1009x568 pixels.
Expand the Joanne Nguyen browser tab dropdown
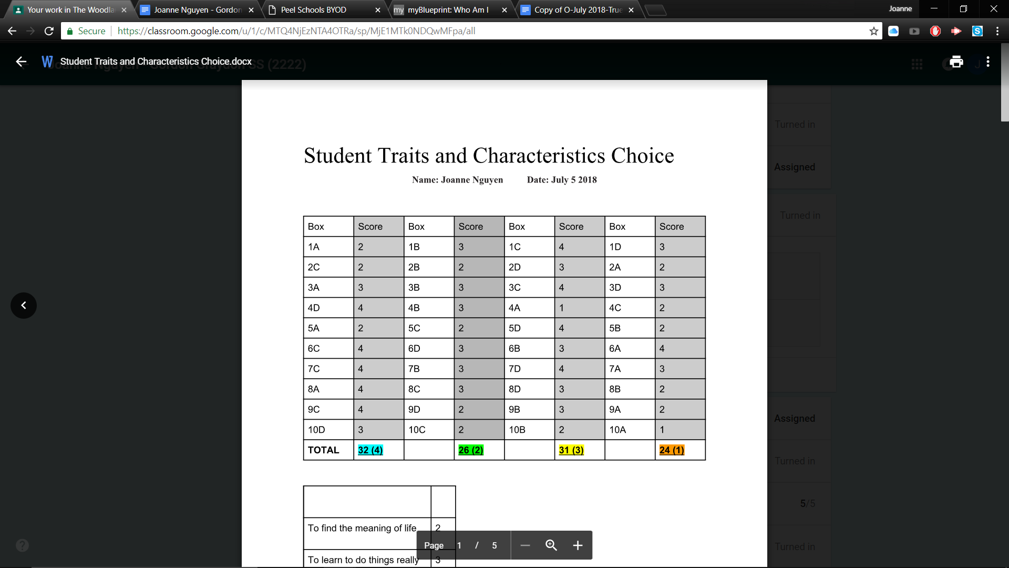pos(196,9)
